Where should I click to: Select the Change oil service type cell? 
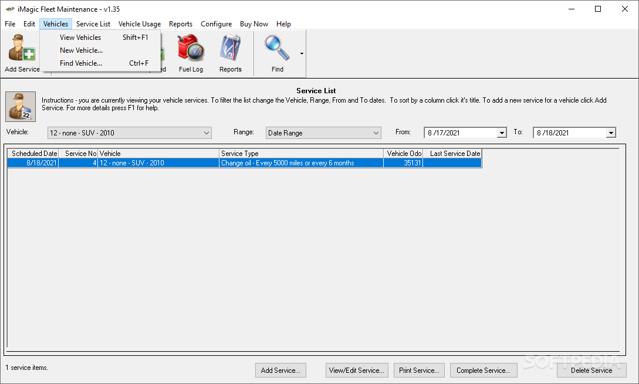click(x=301, y=163)
